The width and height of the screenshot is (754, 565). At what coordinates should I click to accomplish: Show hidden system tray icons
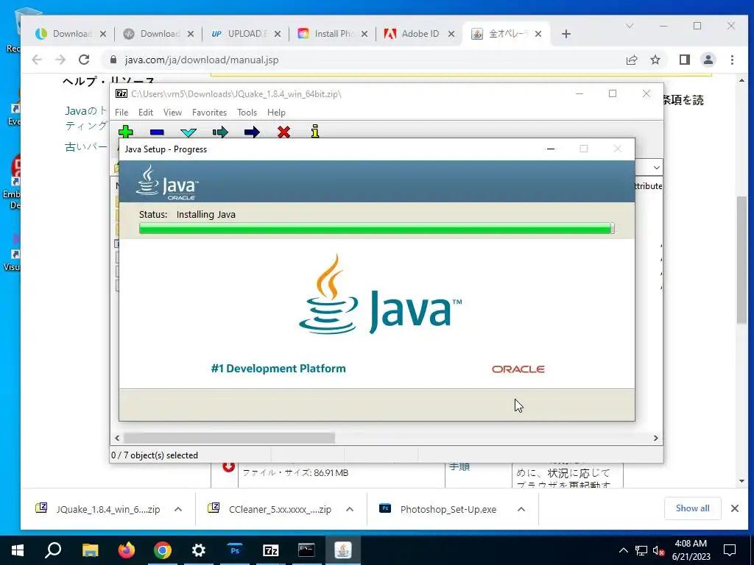(623, 550)
